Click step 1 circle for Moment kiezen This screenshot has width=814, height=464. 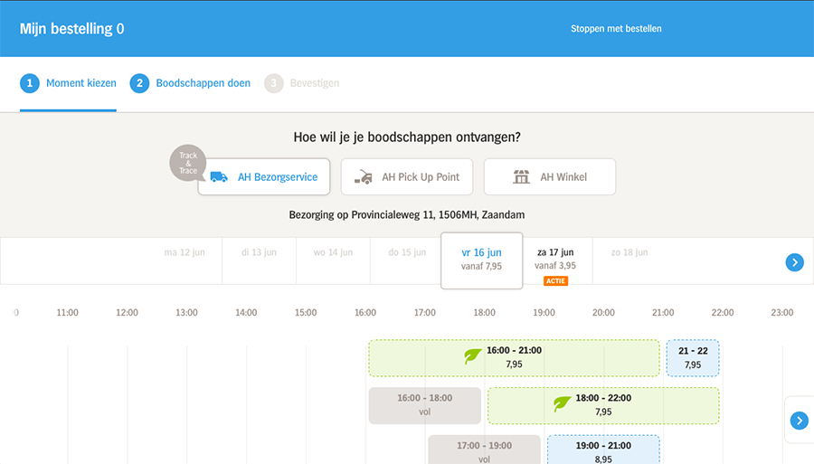tap(30, 83)
